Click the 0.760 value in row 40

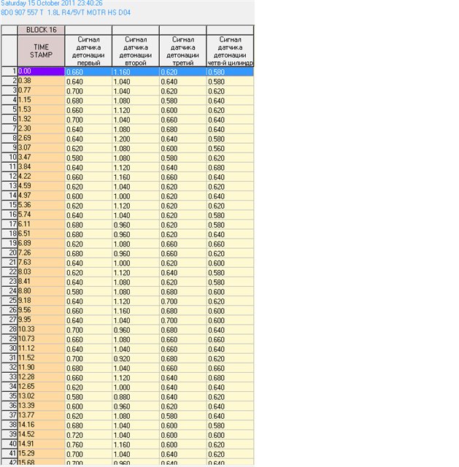click(x=88, y=444)
